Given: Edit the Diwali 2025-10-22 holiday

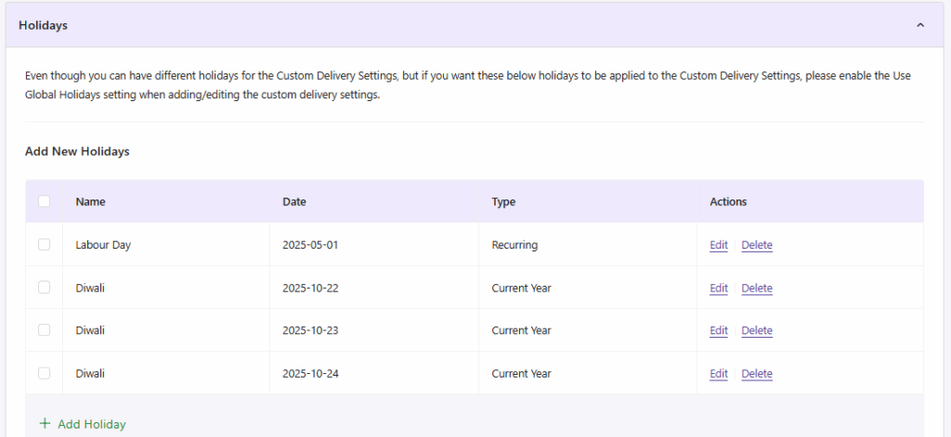Looking at the screenshot, I should pos(719,288).
